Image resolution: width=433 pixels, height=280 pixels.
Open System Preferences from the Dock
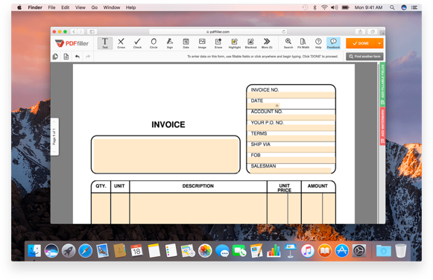(359, 251)
